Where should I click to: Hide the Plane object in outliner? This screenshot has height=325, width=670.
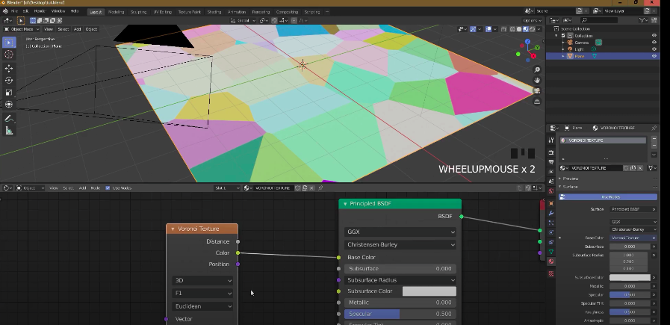pos(654,56)
